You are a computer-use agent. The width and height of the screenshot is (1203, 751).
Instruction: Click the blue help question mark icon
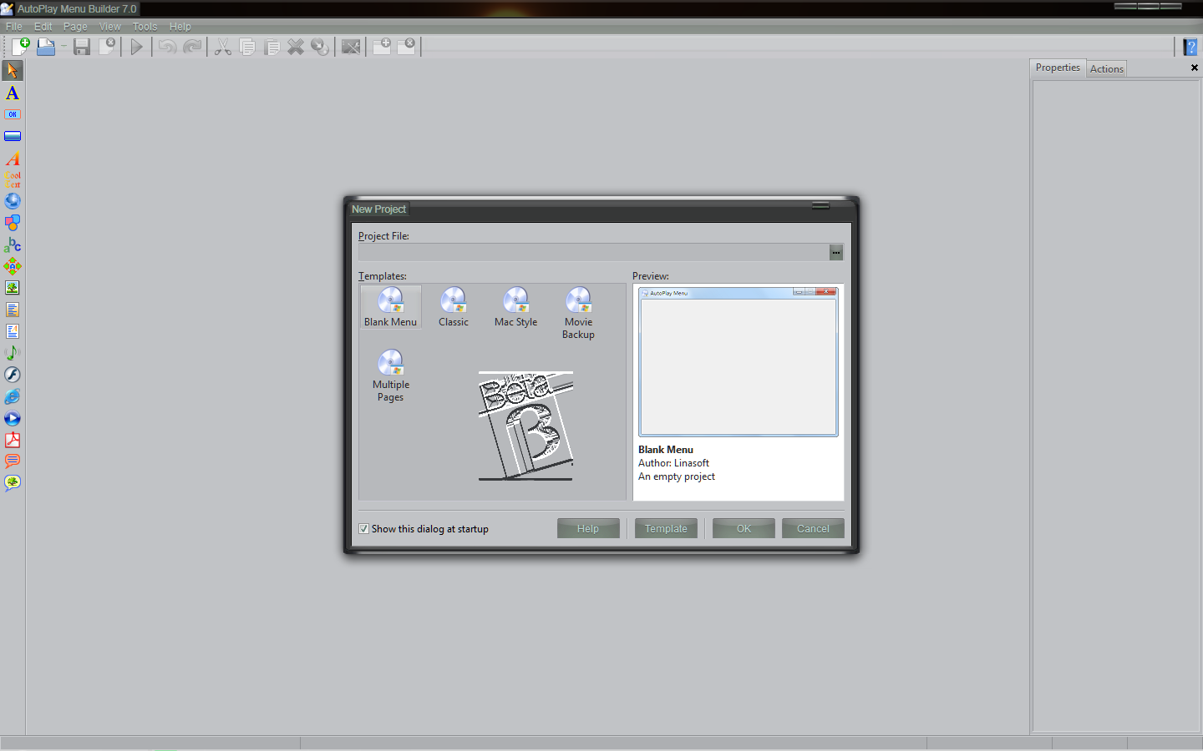pos(1190,47)
